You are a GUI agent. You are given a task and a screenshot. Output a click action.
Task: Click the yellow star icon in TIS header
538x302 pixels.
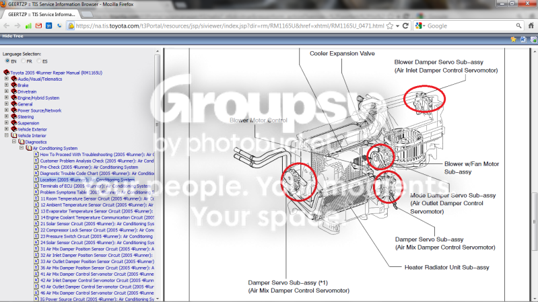tap(513, 40)
